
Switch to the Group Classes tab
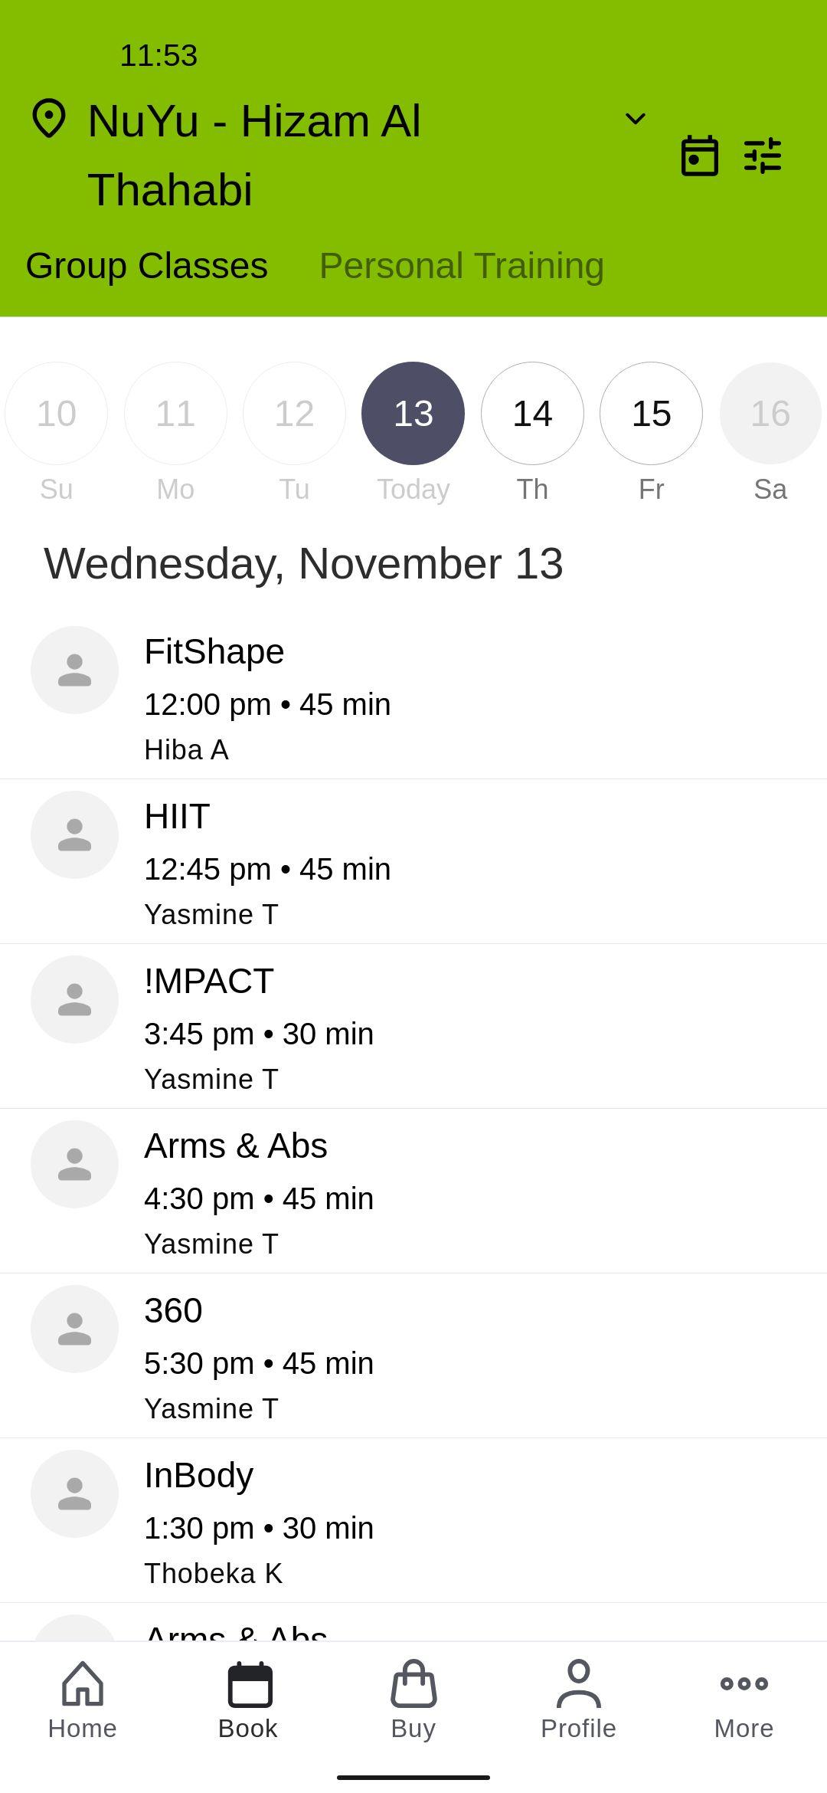tap(147, 266)
